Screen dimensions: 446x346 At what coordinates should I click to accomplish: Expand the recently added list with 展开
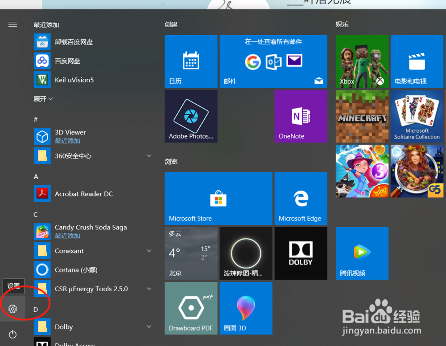click(x=43, y=99)
